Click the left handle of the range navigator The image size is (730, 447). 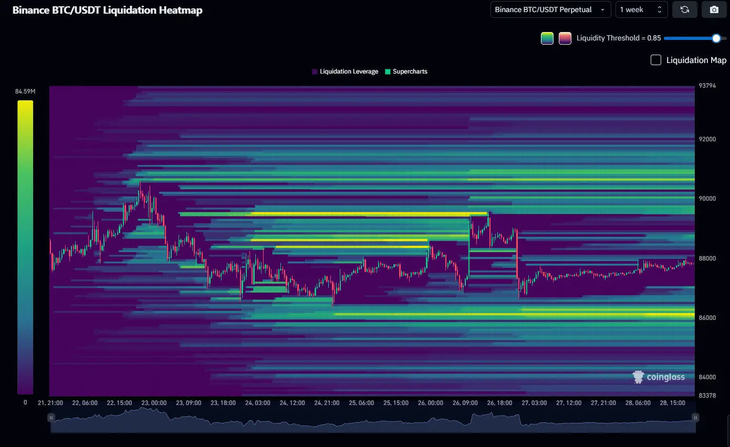click(51, 418)
